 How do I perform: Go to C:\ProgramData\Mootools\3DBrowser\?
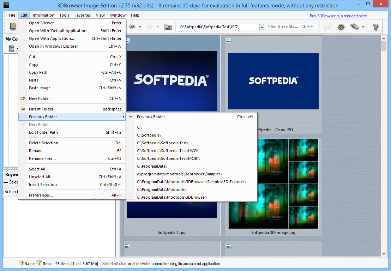(x=192, y=197)
